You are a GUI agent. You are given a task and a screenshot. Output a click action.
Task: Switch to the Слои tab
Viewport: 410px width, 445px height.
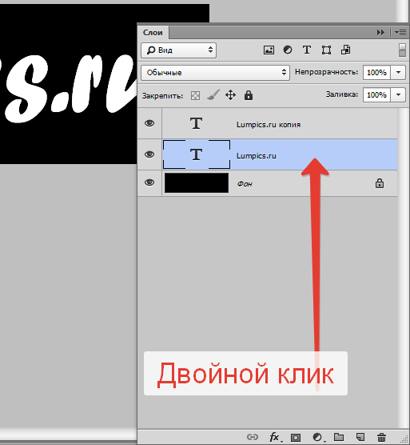point(153,33)
